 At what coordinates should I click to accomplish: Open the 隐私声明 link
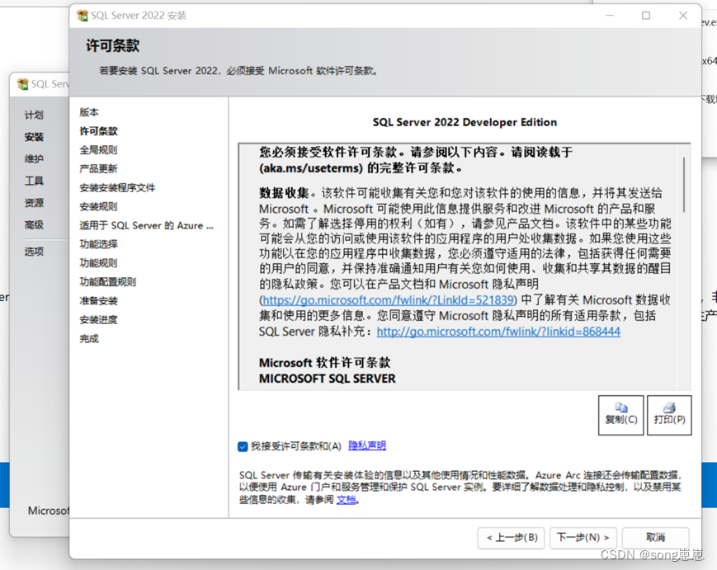point(367,445)
